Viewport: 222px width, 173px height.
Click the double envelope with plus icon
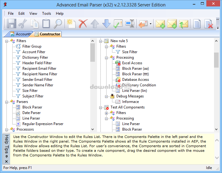(x=172, y=24)
